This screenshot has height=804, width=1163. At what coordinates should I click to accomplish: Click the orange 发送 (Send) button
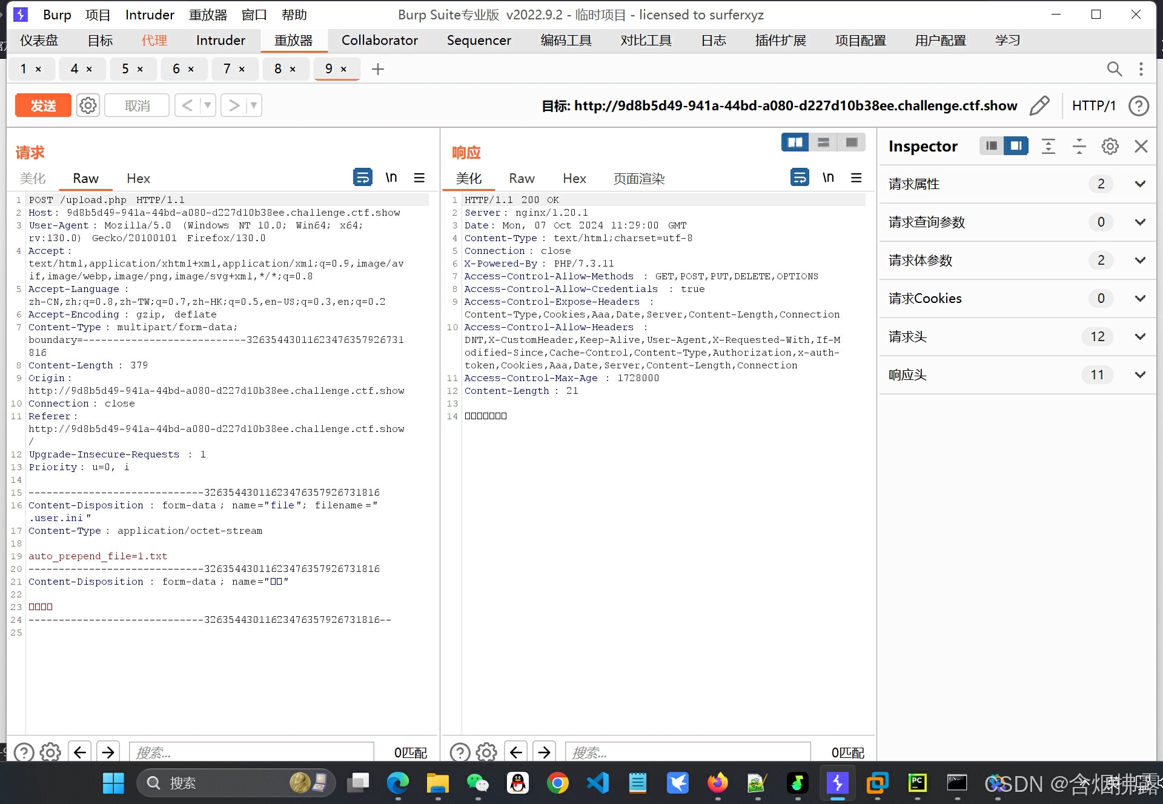[43, 105]
